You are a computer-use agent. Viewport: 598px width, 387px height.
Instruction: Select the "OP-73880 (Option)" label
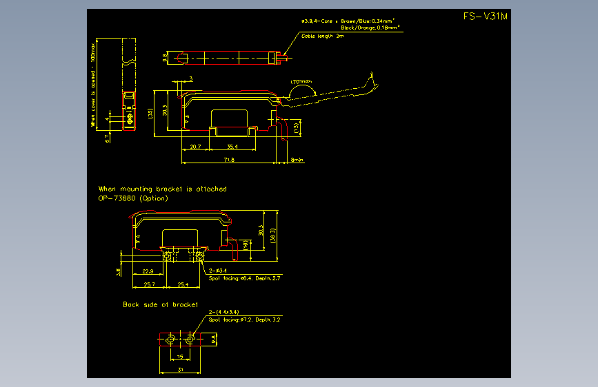pos(133,198)
